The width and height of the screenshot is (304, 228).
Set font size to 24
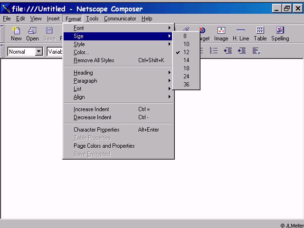click(186, 76)
